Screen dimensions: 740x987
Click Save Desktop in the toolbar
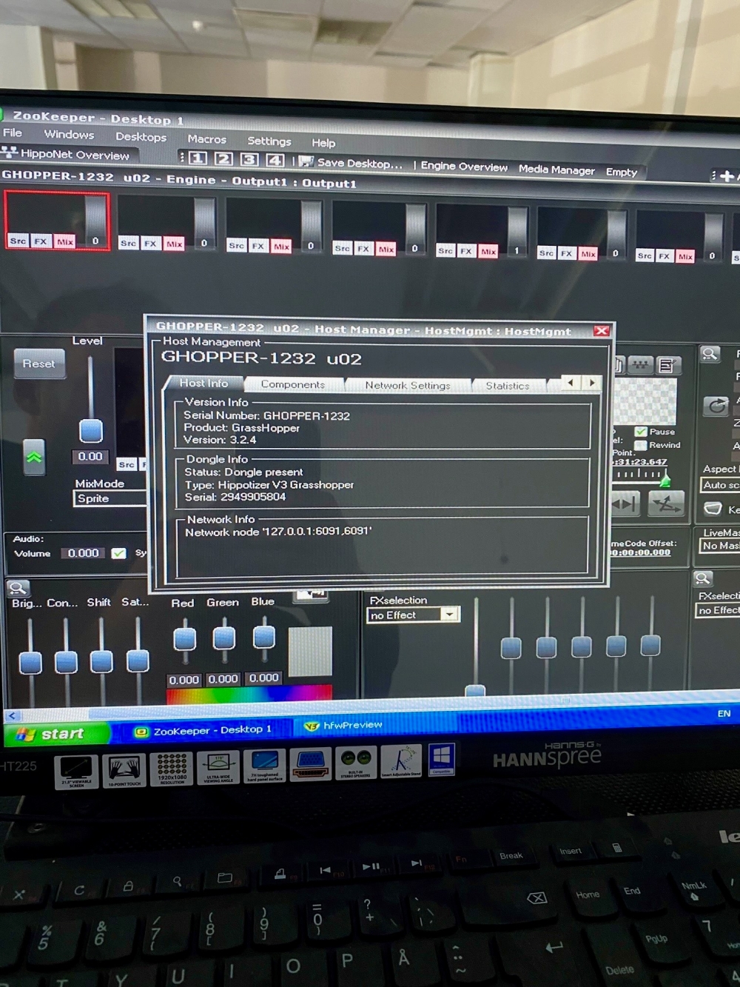[x=351, y=163]
